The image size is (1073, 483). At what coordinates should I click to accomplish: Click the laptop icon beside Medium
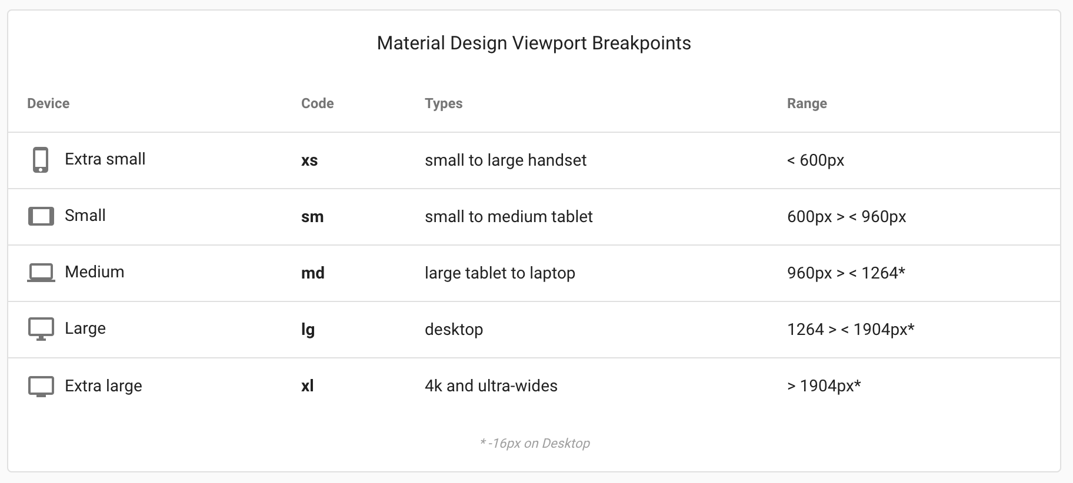pyautogui.click(x=41, y=273)
